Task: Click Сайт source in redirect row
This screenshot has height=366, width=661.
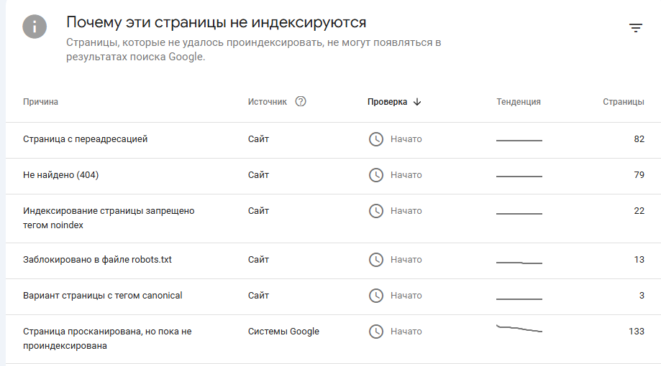Action: [258, 139]
